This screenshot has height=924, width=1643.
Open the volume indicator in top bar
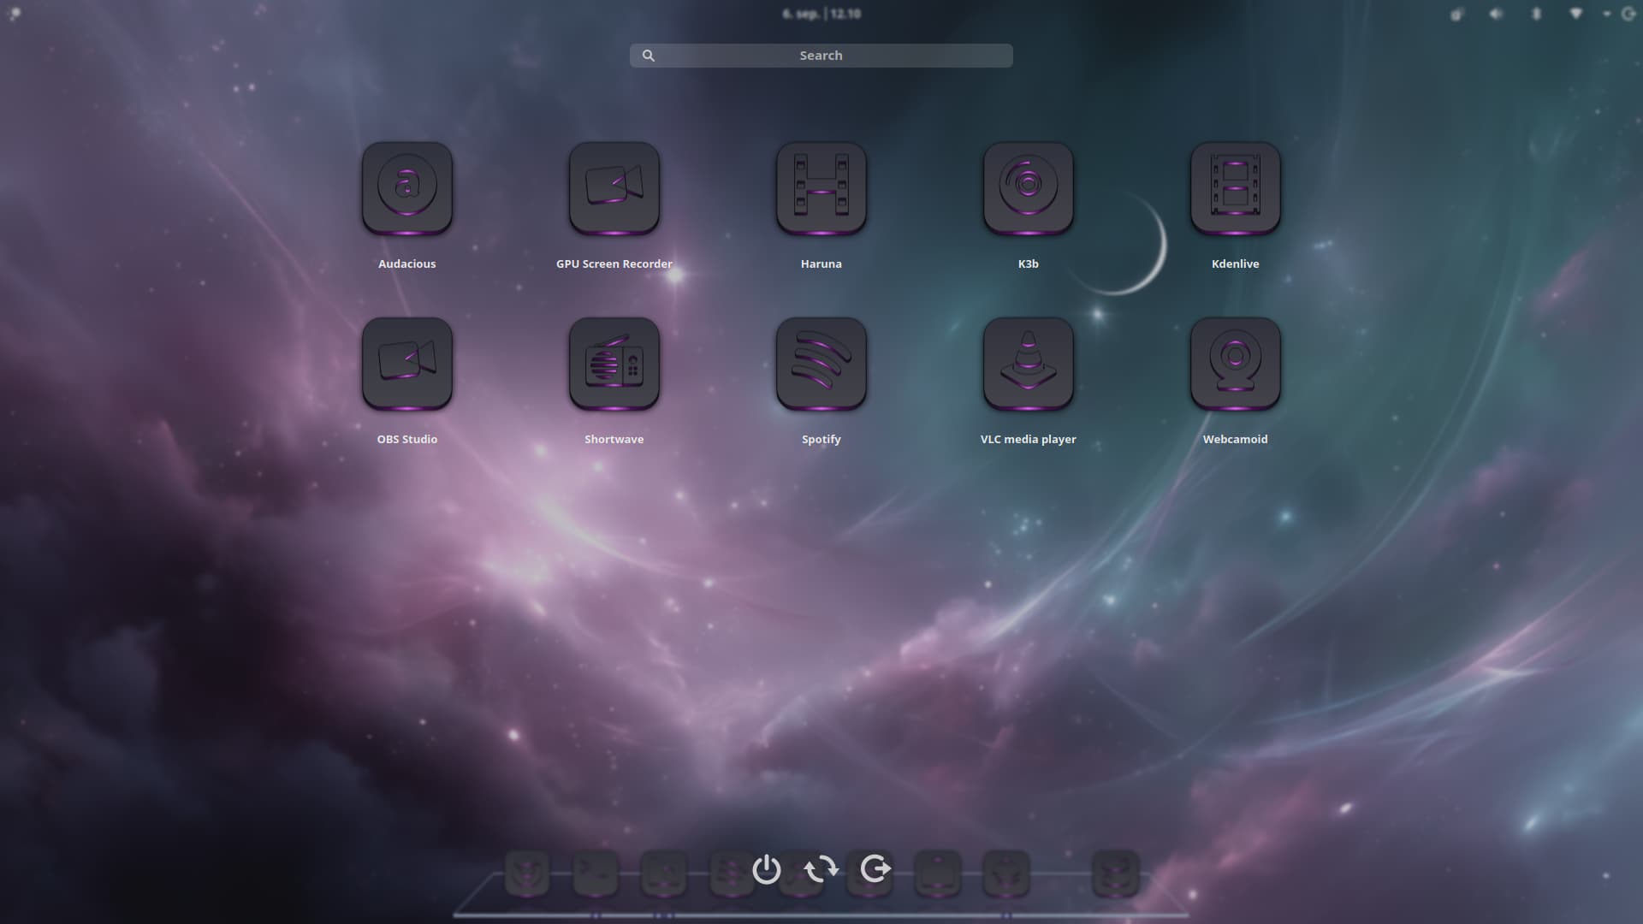click(1496, 14)
